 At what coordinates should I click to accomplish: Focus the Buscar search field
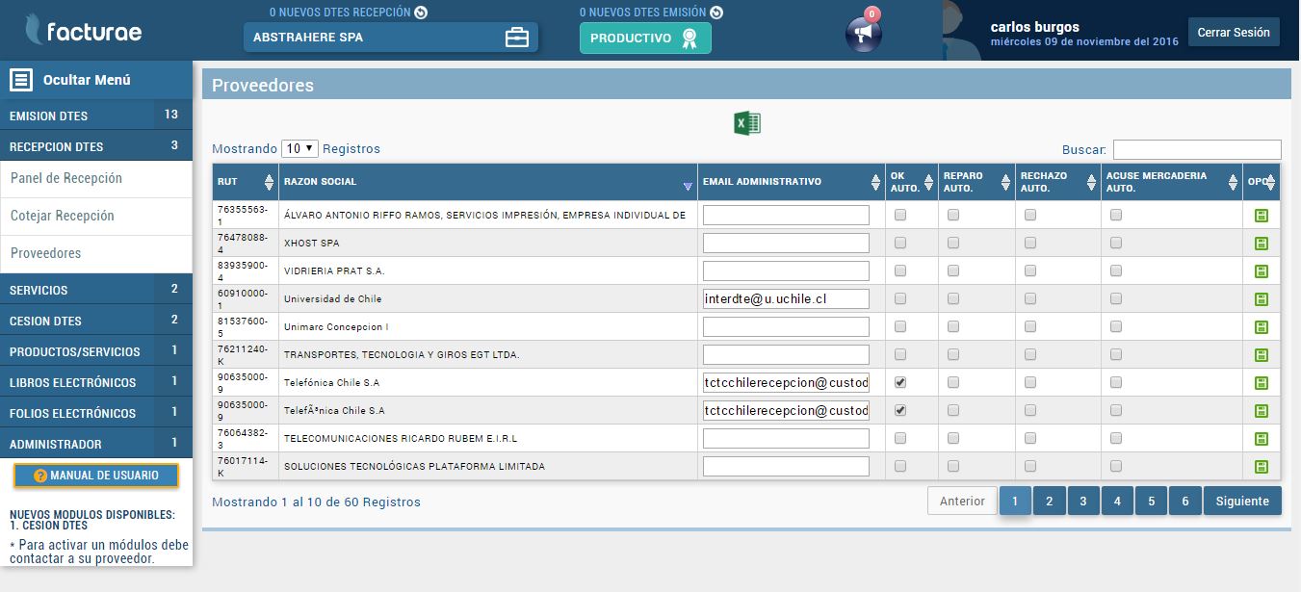coord(1197,149)
